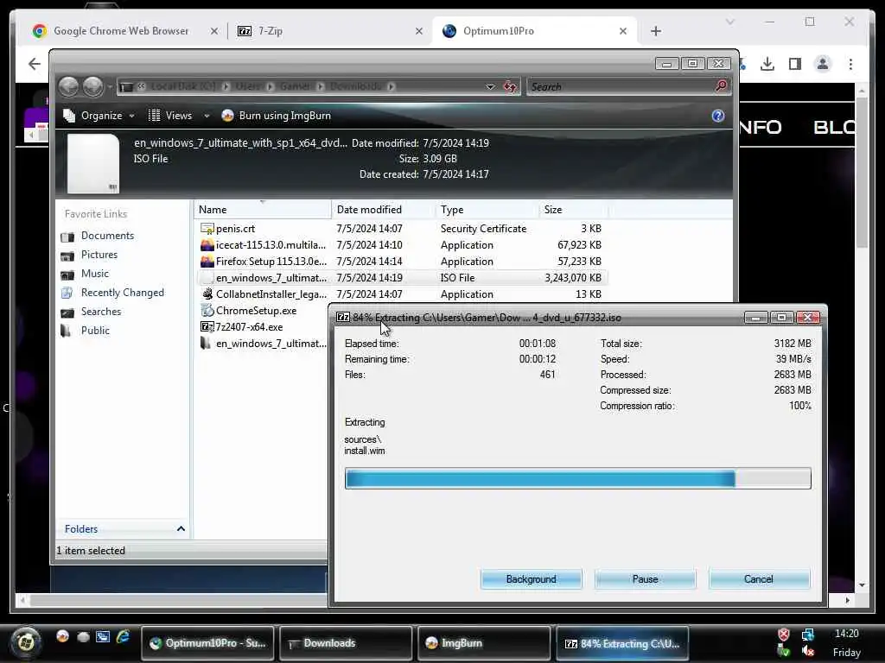The image size is (885, 663).
Task: Click the muted volume tray icon
Action: tap(807, 651)
